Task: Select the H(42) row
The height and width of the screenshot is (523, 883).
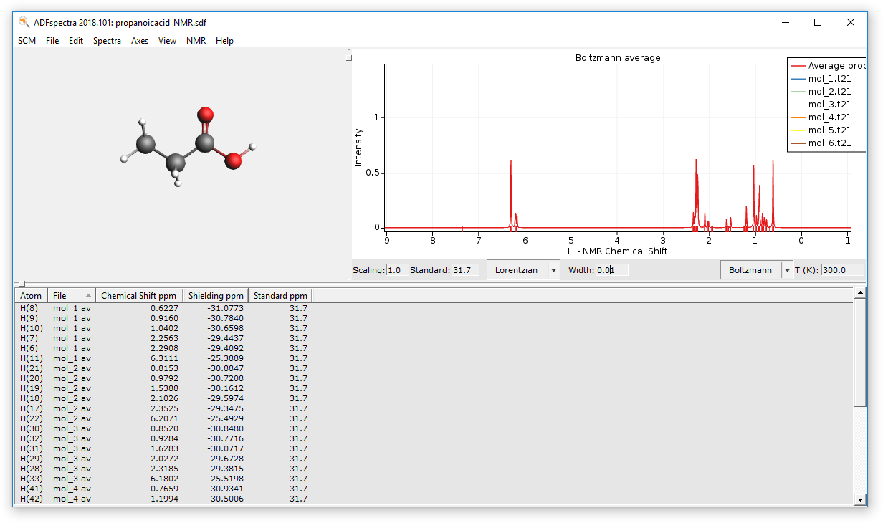Action: (434, 499)
